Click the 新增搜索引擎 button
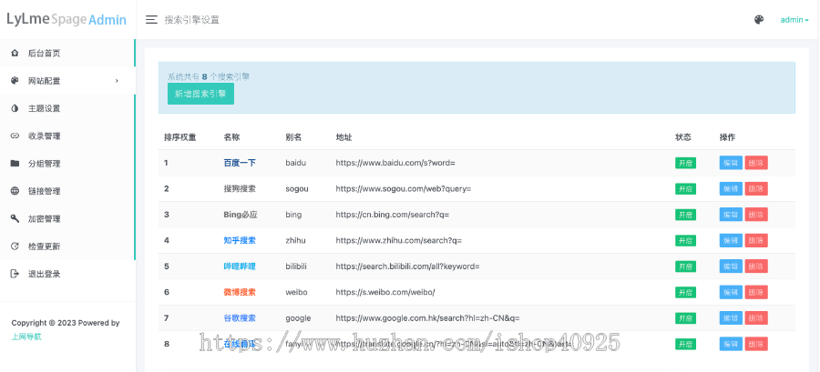The image size is (820, 372). tap(200, 94)
